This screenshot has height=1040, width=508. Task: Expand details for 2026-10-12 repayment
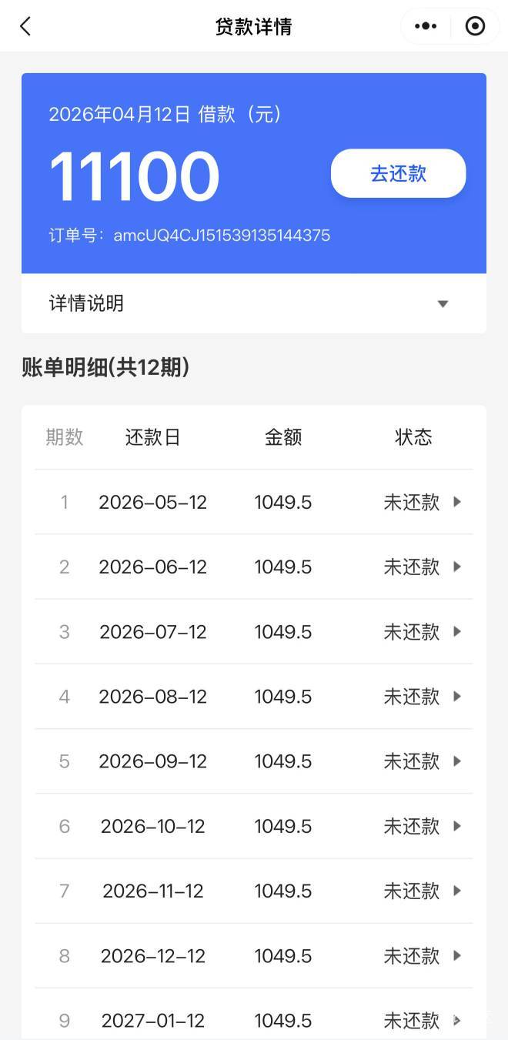point(457,826)
